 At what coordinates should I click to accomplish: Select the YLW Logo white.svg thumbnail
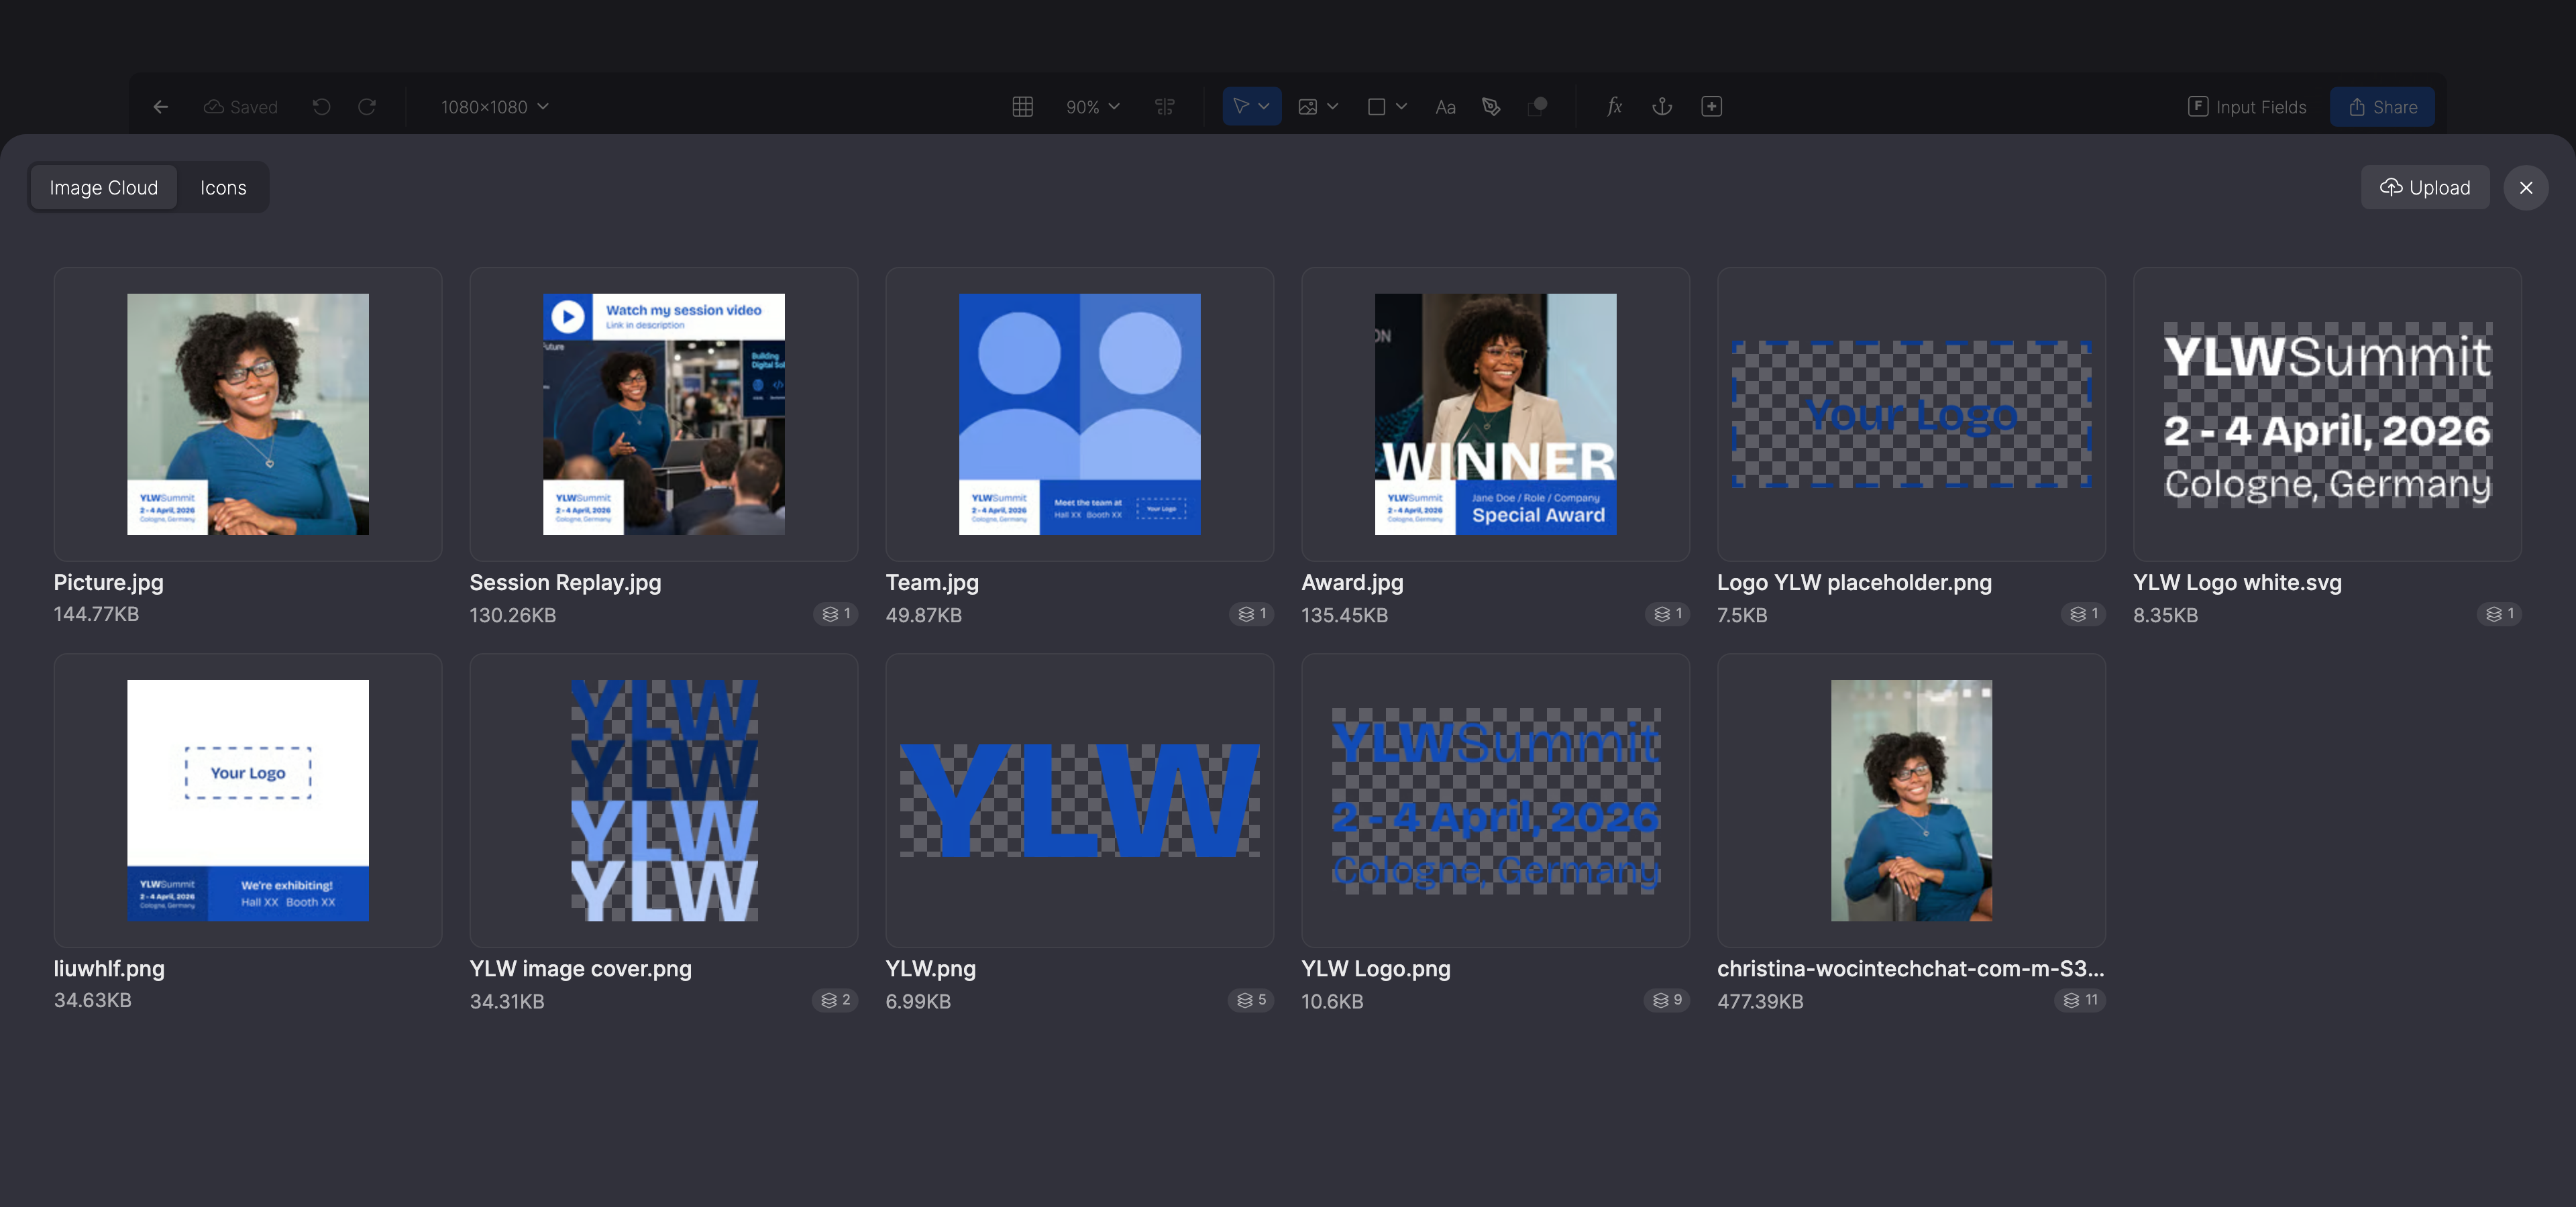point(2327,414)
